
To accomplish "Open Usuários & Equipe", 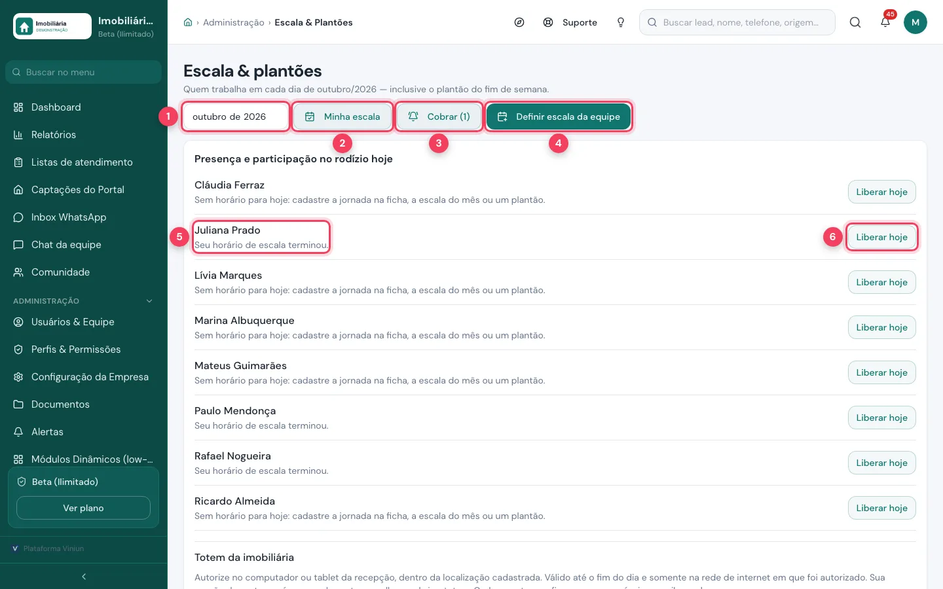I will 83,322.
